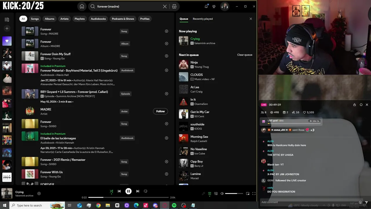
Task: Open emoji picker in LIVE comment box
Action: [x=360, y=202]
